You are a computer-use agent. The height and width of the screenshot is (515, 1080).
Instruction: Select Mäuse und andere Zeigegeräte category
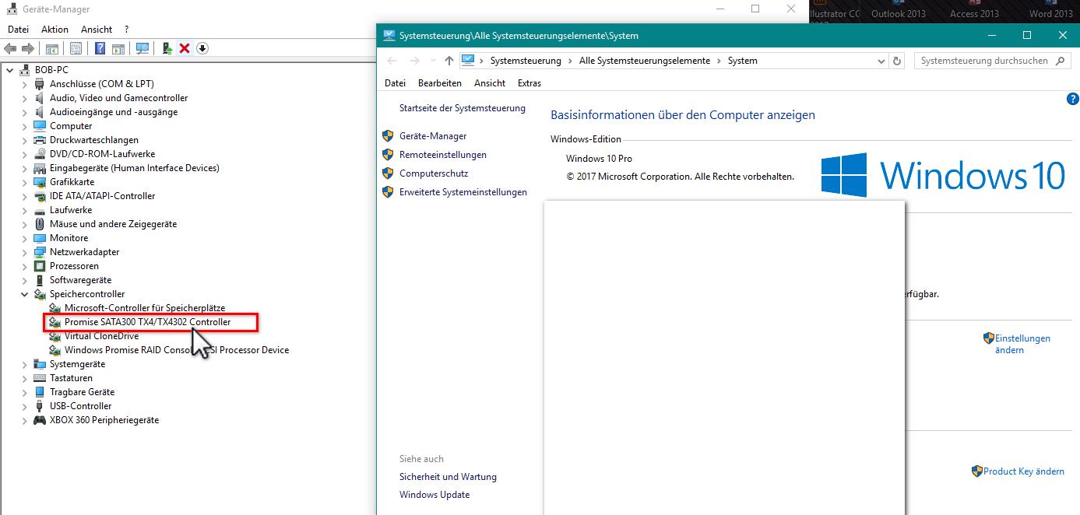(113, 224)
